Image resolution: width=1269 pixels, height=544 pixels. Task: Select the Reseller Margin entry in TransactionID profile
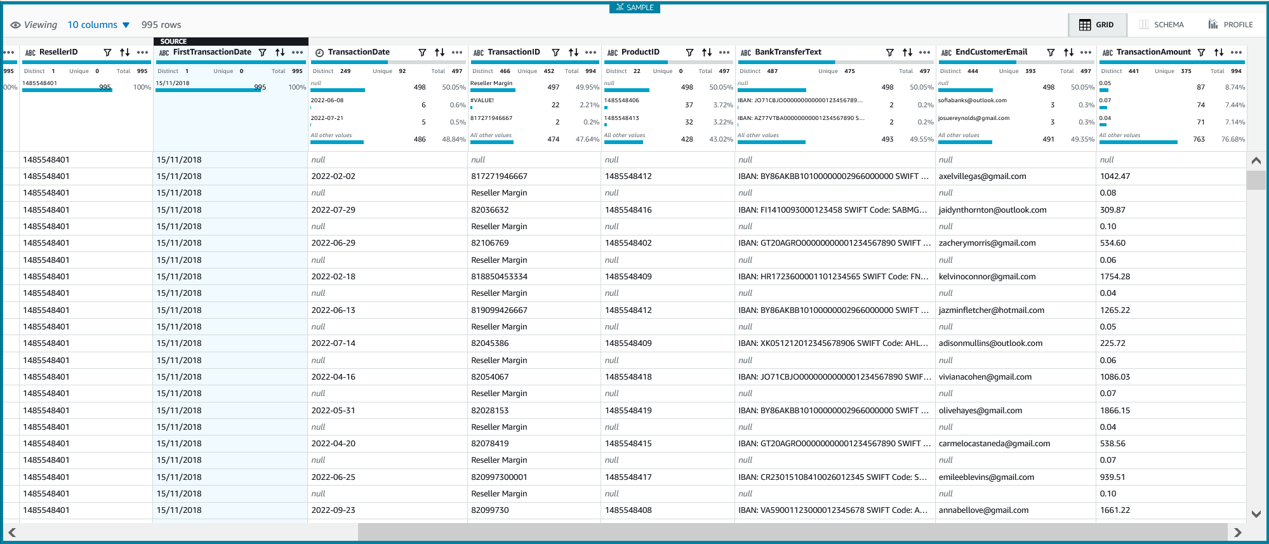[x=491, y=83]
